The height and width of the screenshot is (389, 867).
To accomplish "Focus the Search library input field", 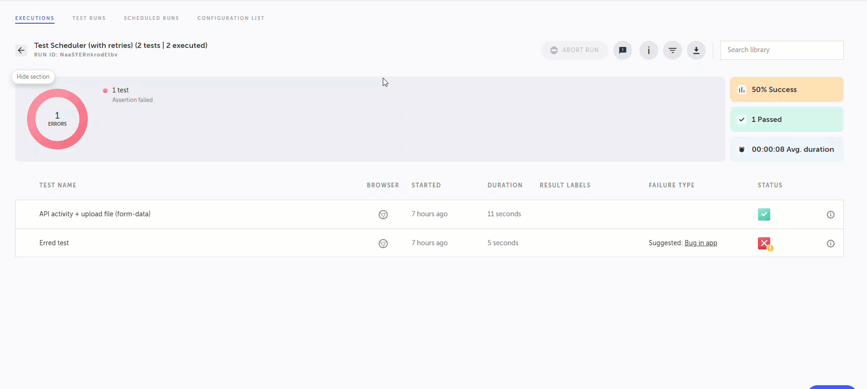I will pyautogui.click(x=782, y=50).
